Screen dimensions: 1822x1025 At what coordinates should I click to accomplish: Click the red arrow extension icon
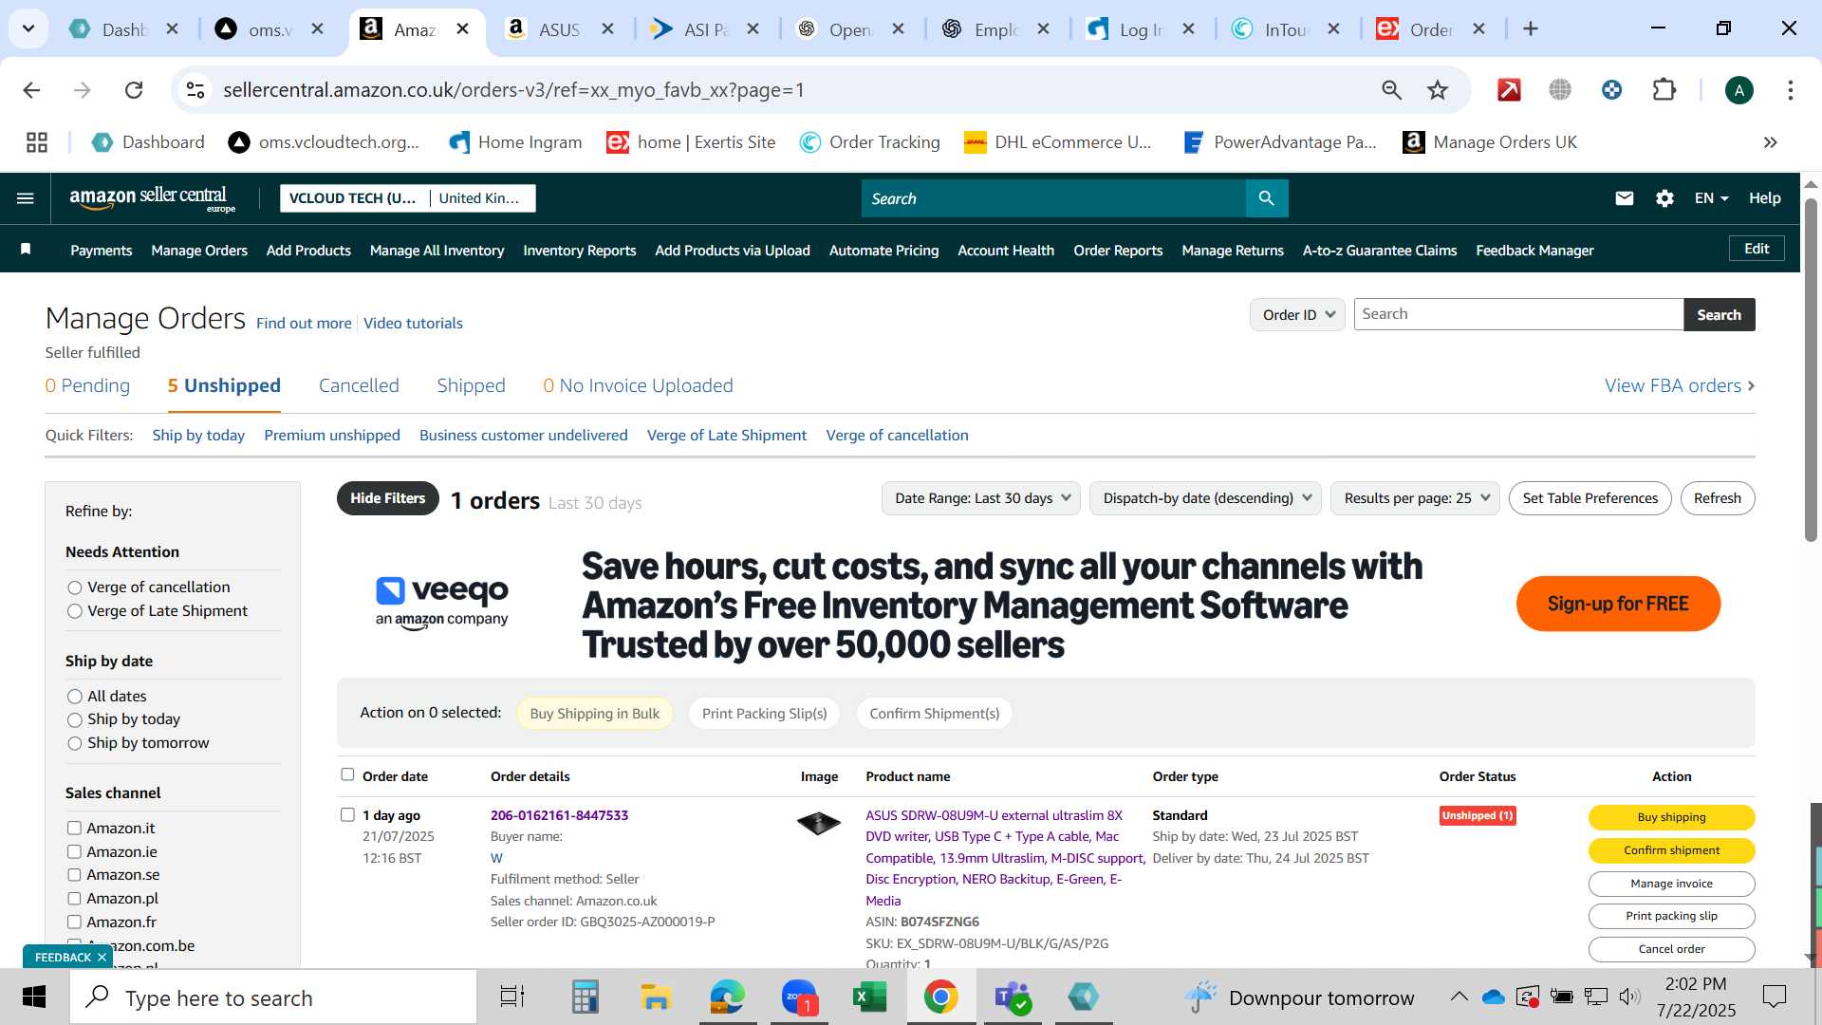click(1509, 90)
